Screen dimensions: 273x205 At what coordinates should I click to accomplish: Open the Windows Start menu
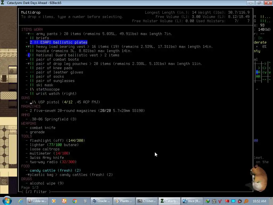(x=7, y=201)
